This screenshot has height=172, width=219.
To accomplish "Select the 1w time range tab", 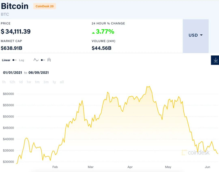I will point(29,82).
